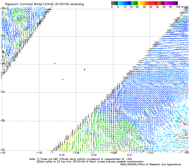Click the '20150109 ascending' title date
Viewport: 189px width, 166px height.
tap(69, 4)
